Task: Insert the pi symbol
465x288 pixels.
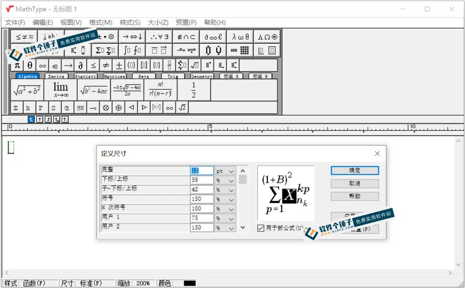Action: pyautogui.click(x=17, y=65)
